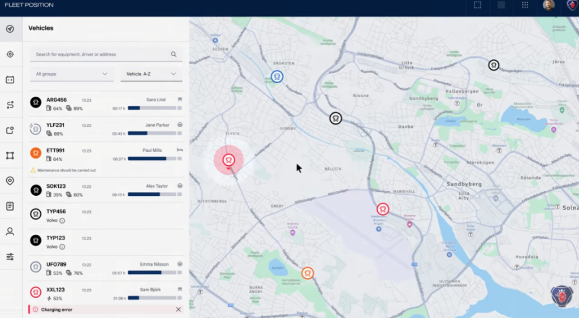
Task: Click the black vehicle marker near Järva
Action: 494,65
